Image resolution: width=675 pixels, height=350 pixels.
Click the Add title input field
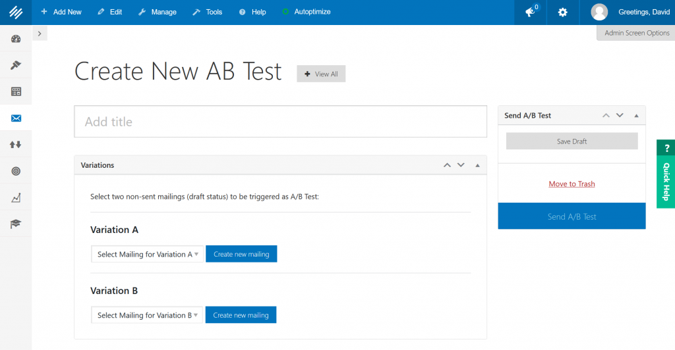pyautogui.click(x=280, y=122)
